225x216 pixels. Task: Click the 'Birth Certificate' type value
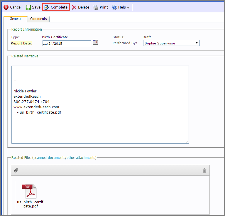55,37
